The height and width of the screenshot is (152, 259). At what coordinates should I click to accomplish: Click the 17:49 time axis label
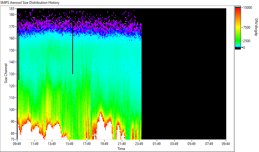tap(86, 144)
